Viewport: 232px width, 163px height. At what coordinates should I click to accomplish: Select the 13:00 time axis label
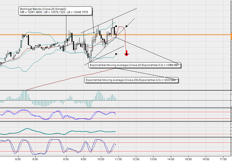pos(153,159)
